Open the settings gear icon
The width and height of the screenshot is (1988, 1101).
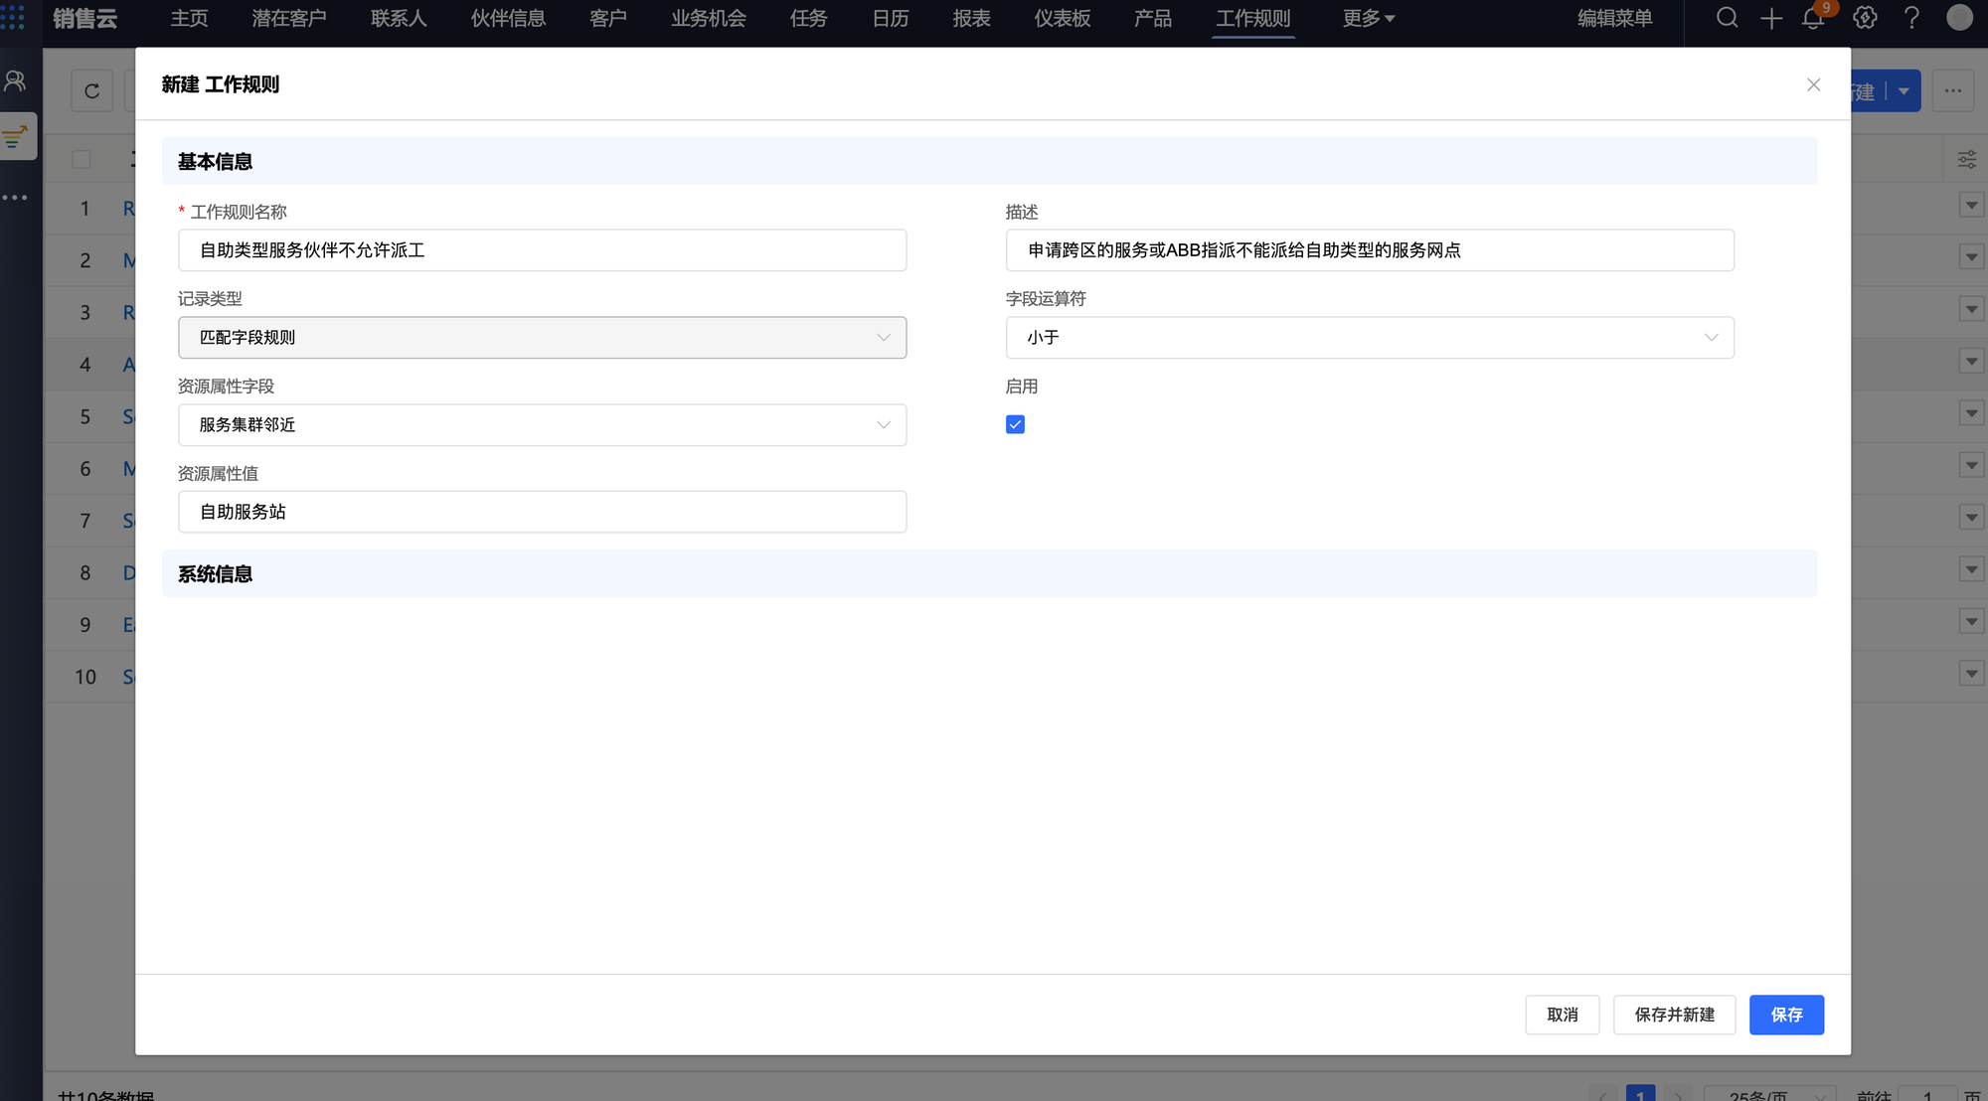pyautogui.click(x=1865, y=18)
